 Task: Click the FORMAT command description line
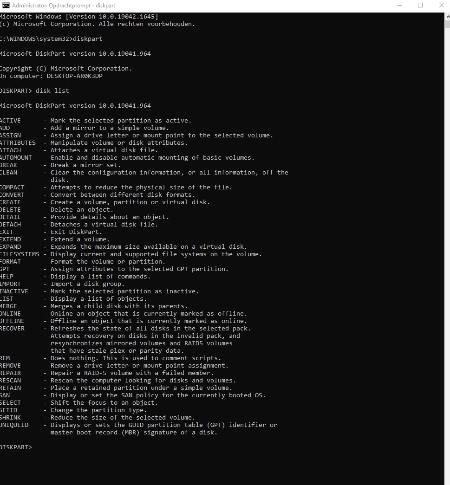point(83,261)
